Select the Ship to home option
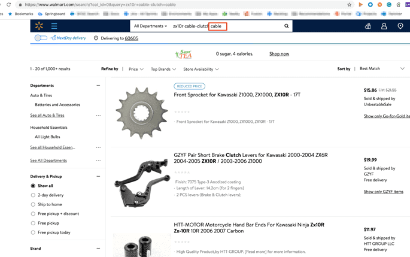The height and width of the screenshot is (257, 410). [x=33, y=204]
